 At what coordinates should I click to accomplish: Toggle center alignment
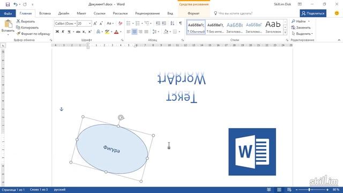135,32
